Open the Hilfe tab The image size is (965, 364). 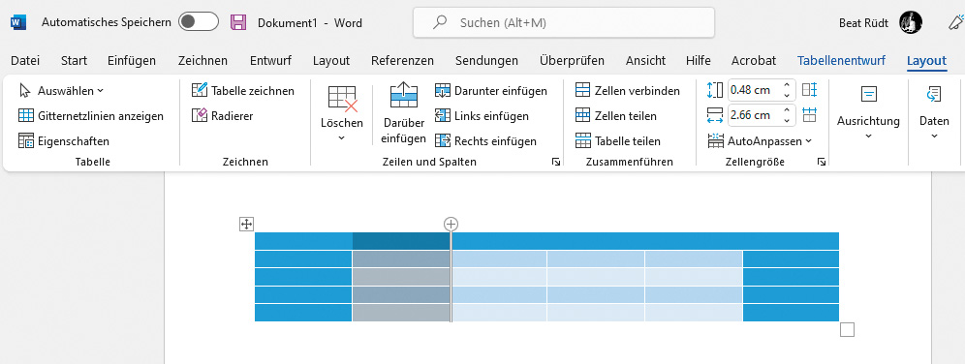pyautogui.click(x=699, y=60)
